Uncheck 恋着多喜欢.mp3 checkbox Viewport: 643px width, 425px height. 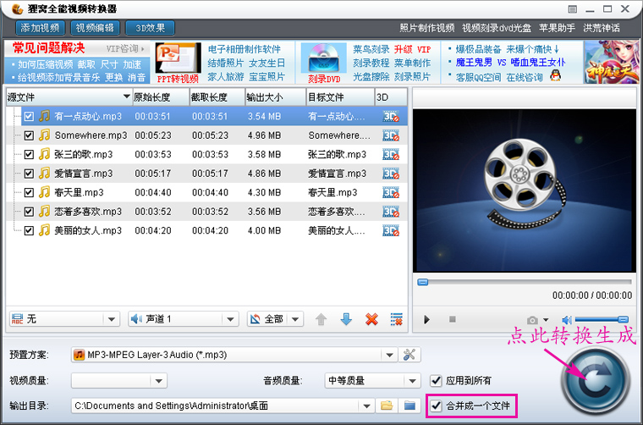(29, 212)
